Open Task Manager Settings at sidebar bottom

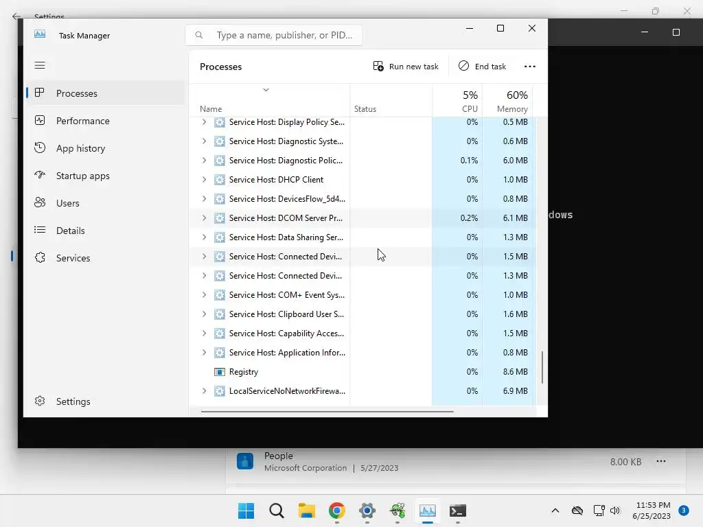(105, 401)
